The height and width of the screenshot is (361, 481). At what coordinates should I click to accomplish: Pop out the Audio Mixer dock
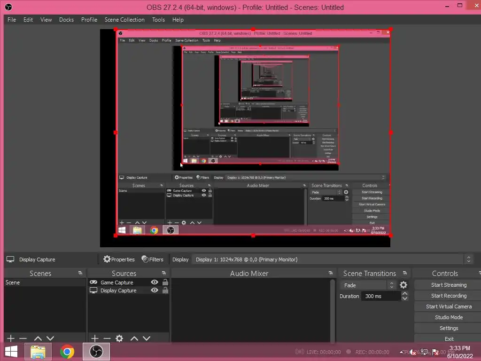330,273
